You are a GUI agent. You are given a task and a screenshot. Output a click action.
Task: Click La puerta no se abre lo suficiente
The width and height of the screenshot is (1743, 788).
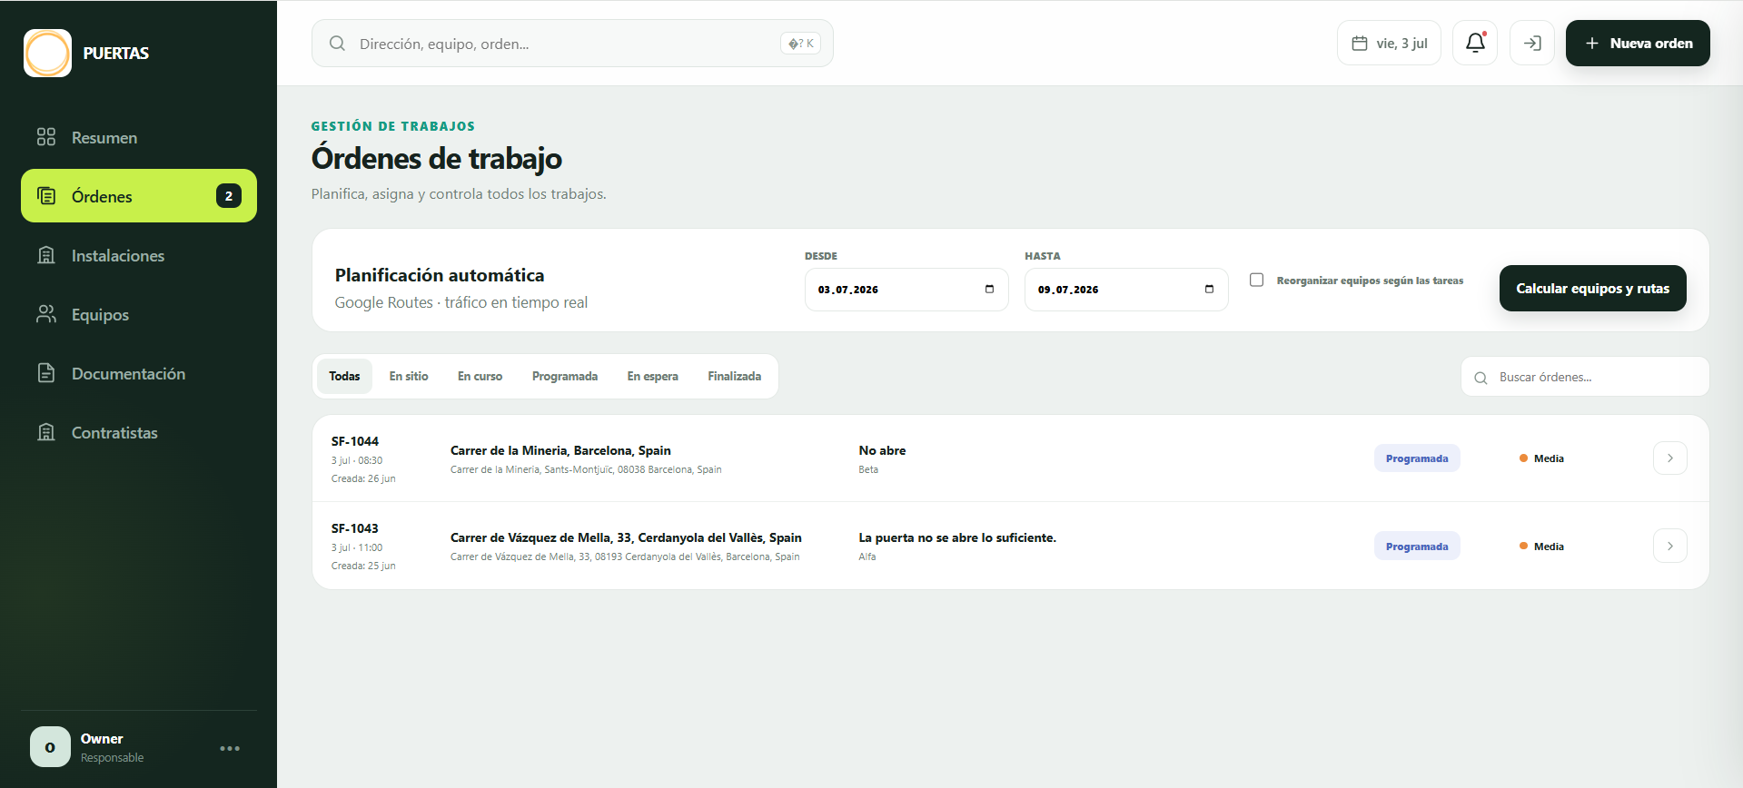[957, 537]
